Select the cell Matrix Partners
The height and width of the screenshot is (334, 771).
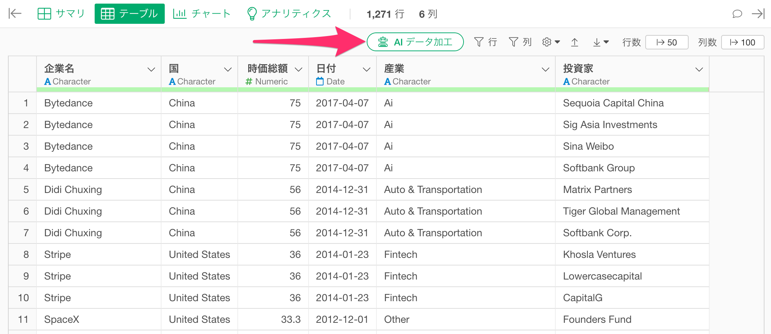[x=632, y=189]
